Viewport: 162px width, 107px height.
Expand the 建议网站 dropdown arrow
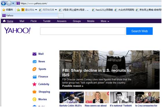tap(36, 10)
